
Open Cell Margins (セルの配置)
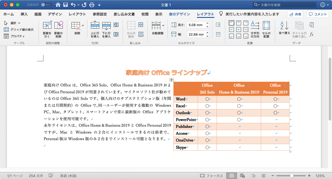266,29
